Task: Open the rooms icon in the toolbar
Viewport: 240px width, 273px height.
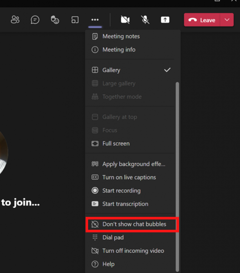Action: [75, 20]
